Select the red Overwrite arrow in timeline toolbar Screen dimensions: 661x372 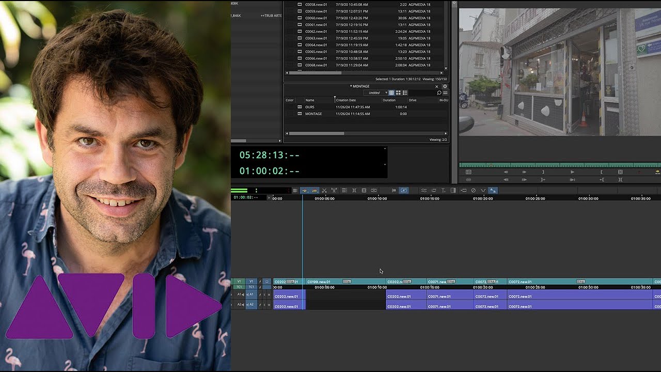pos(314,190)
